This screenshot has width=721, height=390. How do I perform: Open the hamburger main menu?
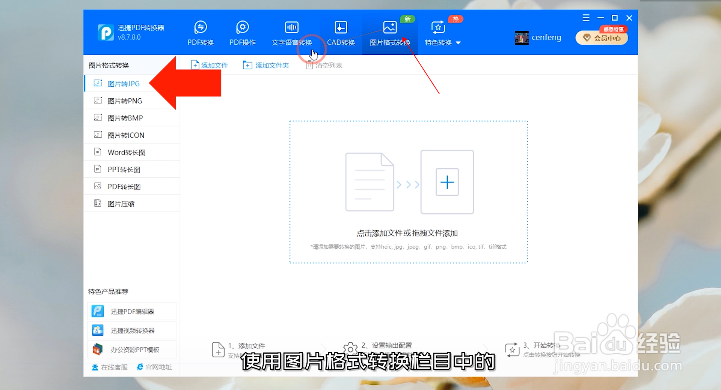[x=586, y=18]
